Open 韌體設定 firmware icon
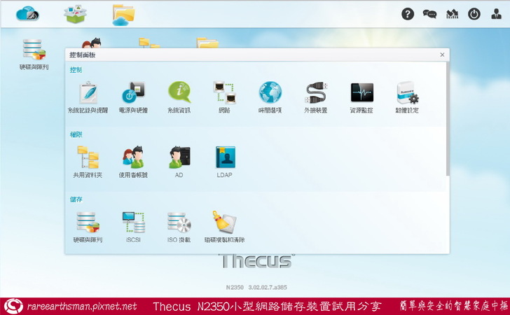Image resolution: width=510 pixels, height=315 pixels. coord(407,97)
